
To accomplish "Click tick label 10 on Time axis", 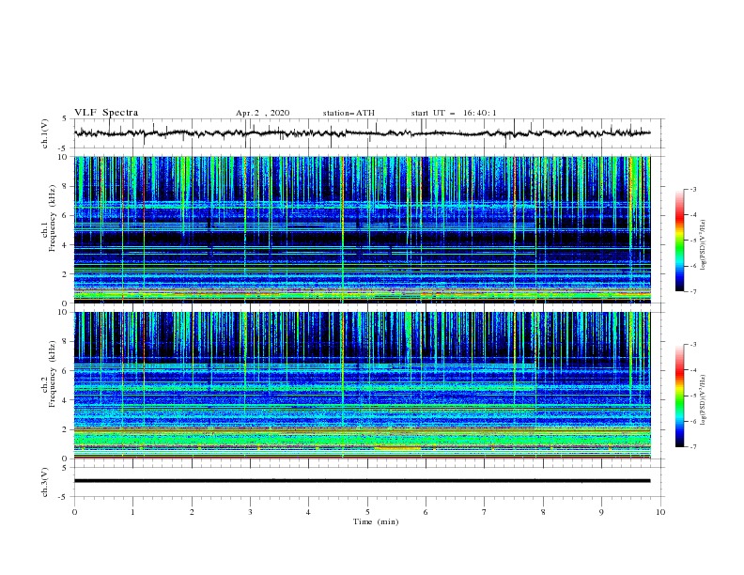I will [x=660, y=512].
